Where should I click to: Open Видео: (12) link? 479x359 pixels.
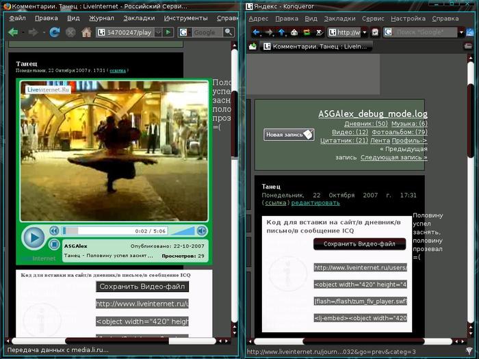click(x=350, y=132)
